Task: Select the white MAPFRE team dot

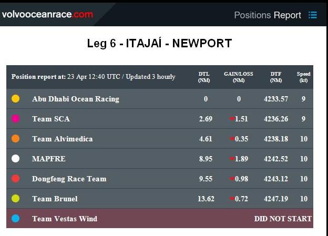Action: pos(16,159)
